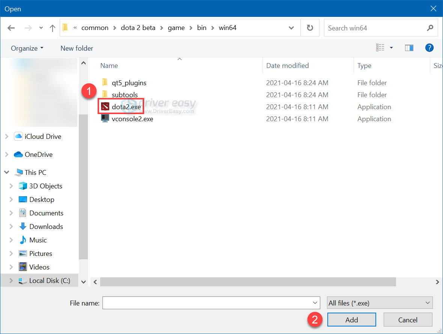
Task: Click the Cancel button
Action: point(408,320)
